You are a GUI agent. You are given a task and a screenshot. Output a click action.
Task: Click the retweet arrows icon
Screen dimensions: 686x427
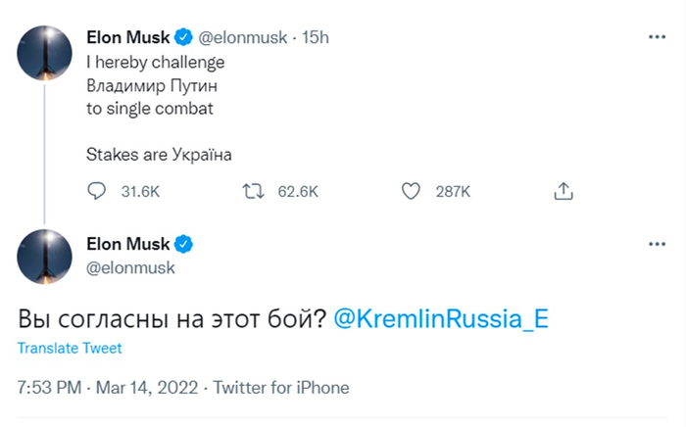(254, 191)
